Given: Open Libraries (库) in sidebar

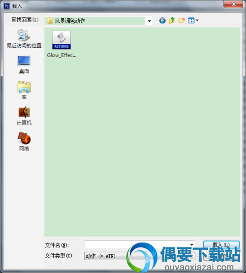Looking at the screenshot, I should pos(24,90).
